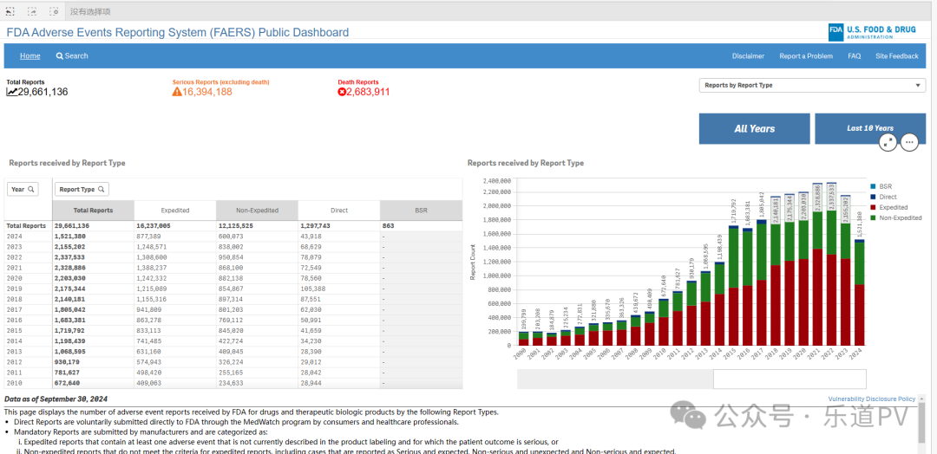
Task: Click the 2024 bar in the chart
Action: tap(859, 292)
